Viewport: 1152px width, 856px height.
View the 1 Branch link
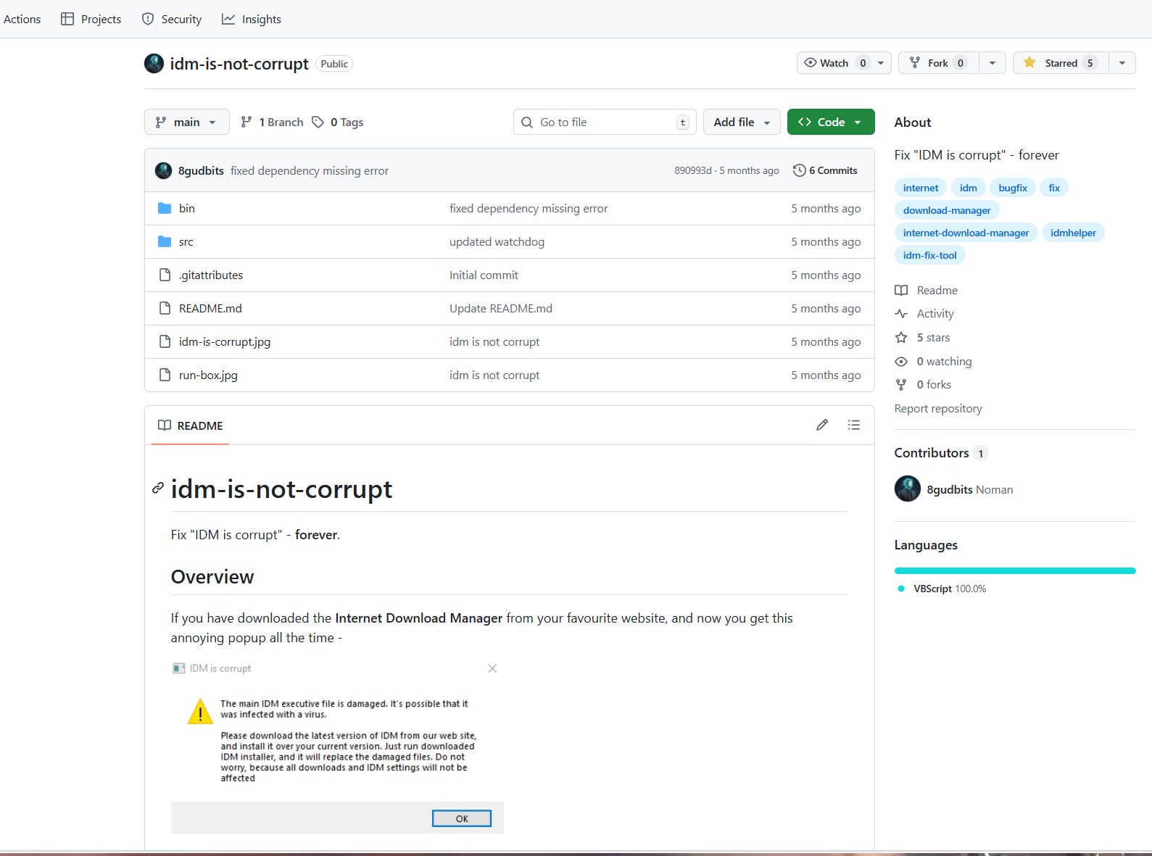(x=272, y=122)
